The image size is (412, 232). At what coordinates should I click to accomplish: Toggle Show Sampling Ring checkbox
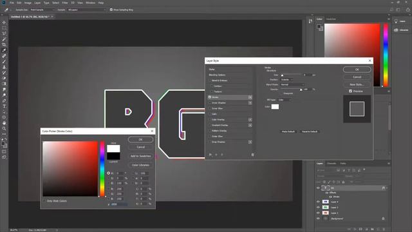tap(111, 10)
